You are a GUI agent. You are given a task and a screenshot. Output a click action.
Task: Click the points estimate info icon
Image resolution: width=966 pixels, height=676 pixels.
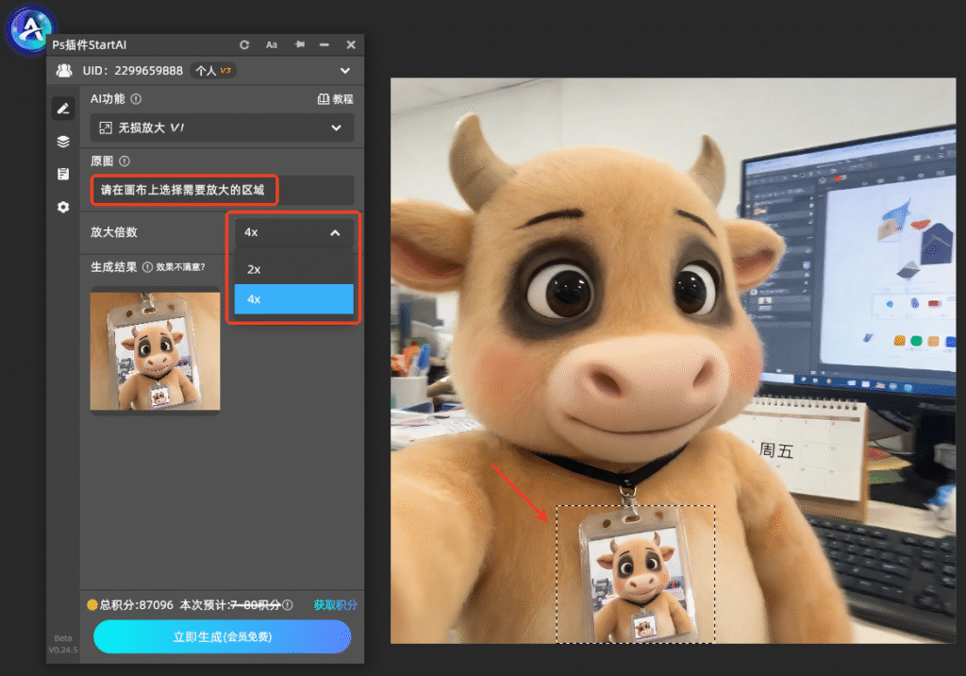(x=288, y=605)
